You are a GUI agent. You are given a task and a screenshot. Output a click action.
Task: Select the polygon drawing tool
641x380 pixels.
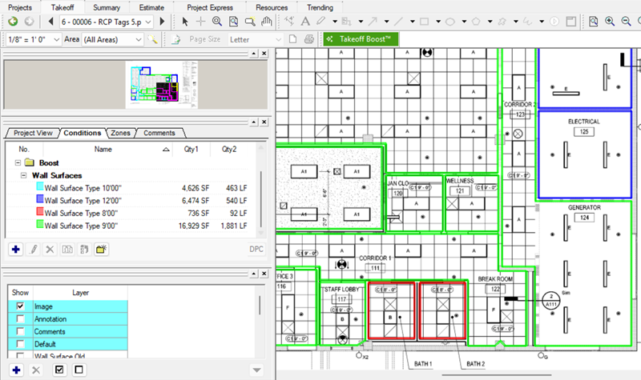pos(476,22)
